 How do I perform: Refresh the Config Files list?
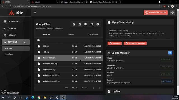tap(91, 24)
